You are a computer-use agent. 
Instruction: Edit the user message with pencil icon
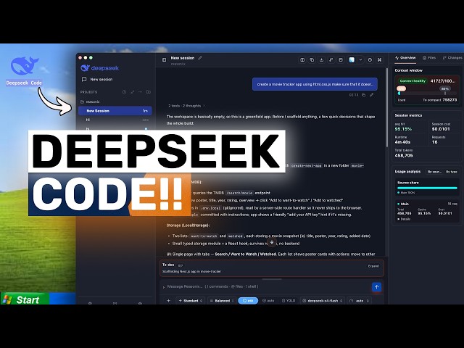[x=372, y=95]
